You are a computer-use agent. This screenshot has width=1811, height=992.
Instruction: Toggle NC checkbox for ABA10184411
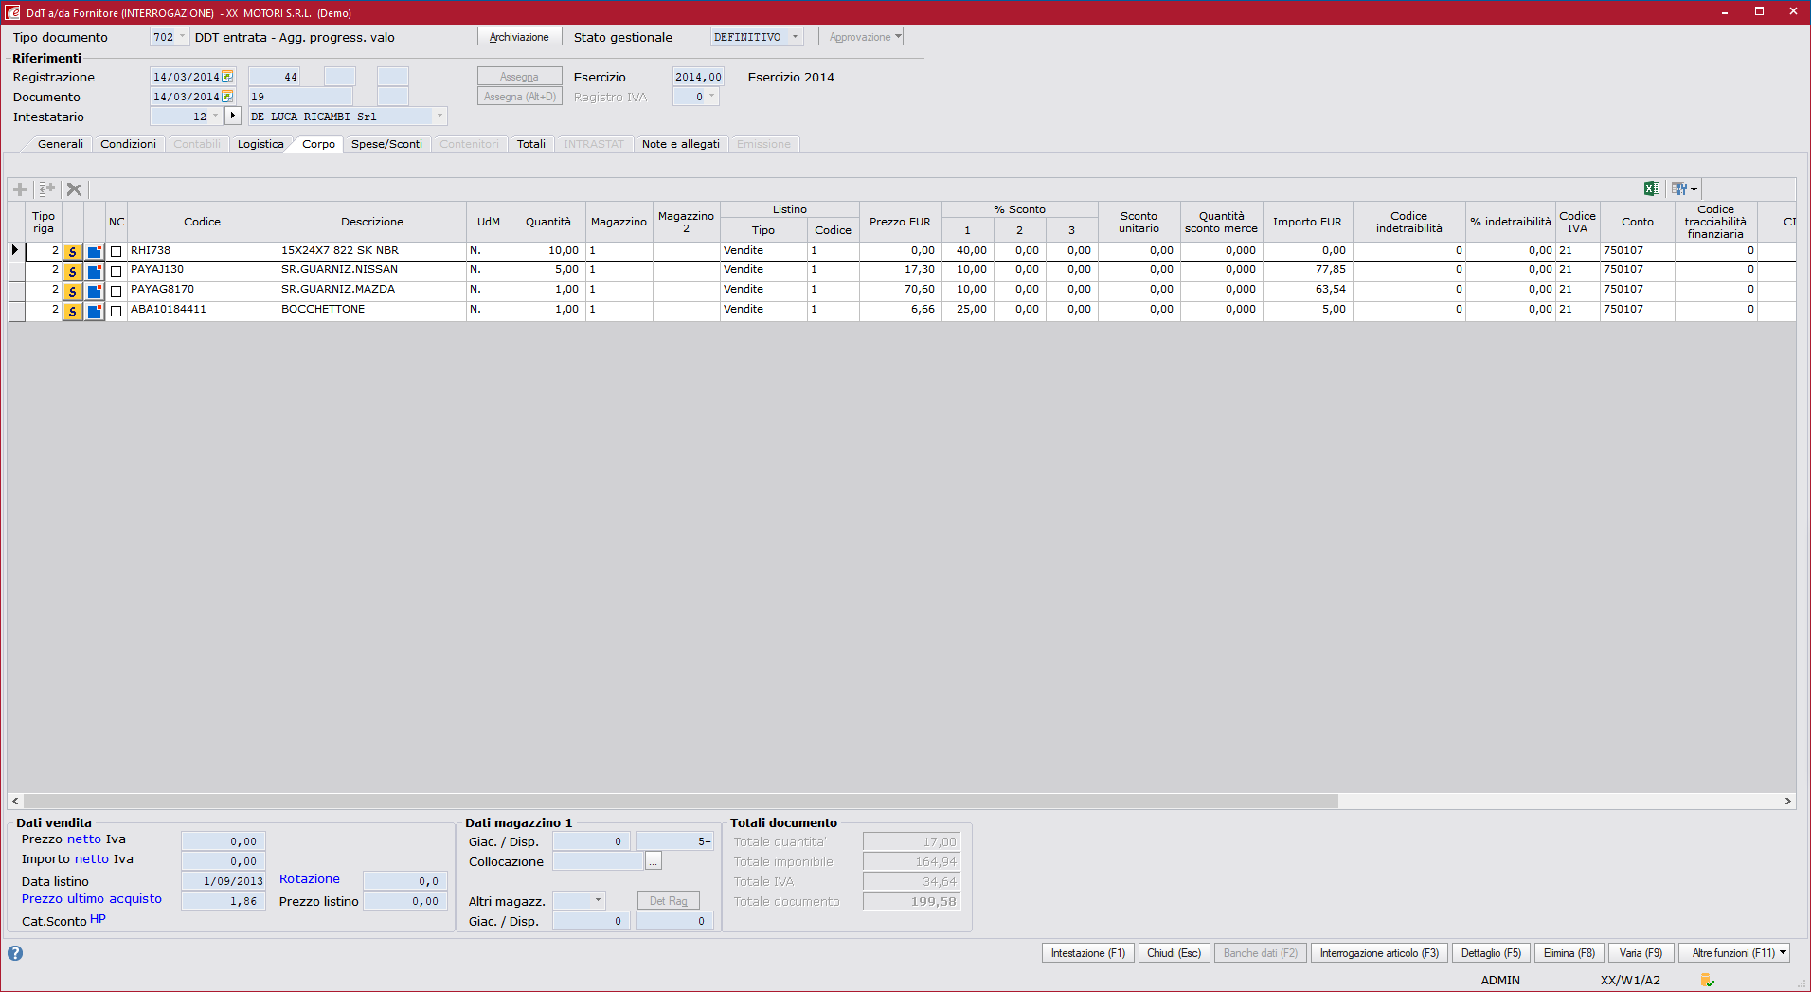pos(116,311)
